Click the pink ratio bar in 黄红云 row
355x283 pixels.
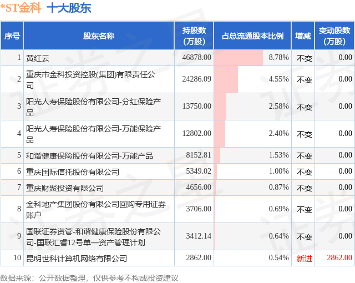click(x=239, y=58)
